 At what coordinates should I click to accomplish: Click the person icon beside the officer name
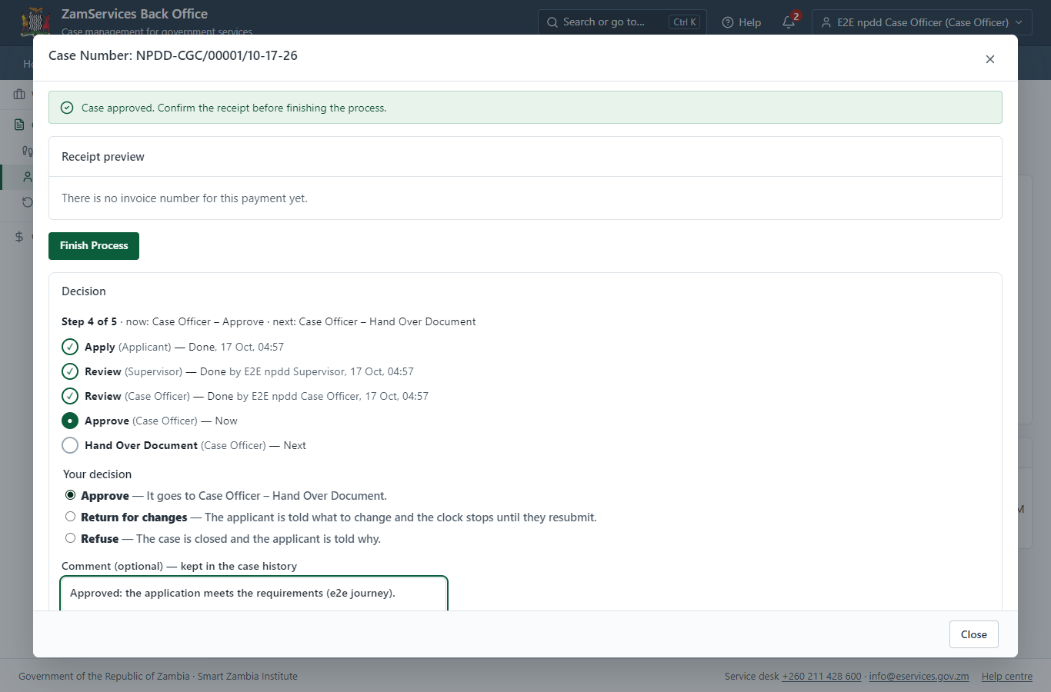826,22
